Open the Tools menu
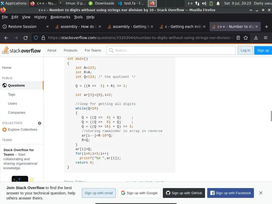272x204 pixels. click(x=78, y=17)
